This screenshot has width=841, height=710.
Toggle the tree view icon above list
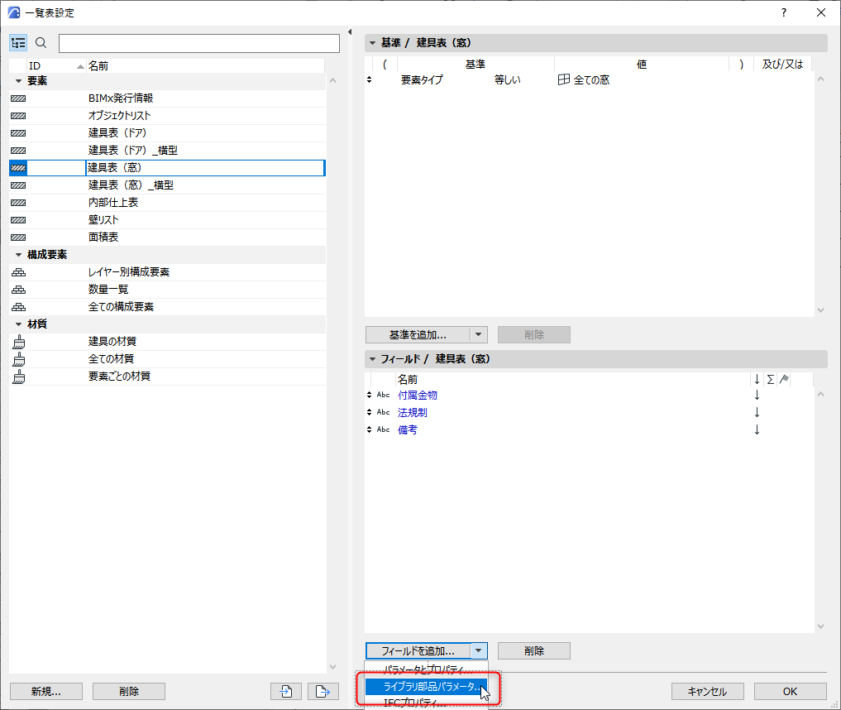18,43
